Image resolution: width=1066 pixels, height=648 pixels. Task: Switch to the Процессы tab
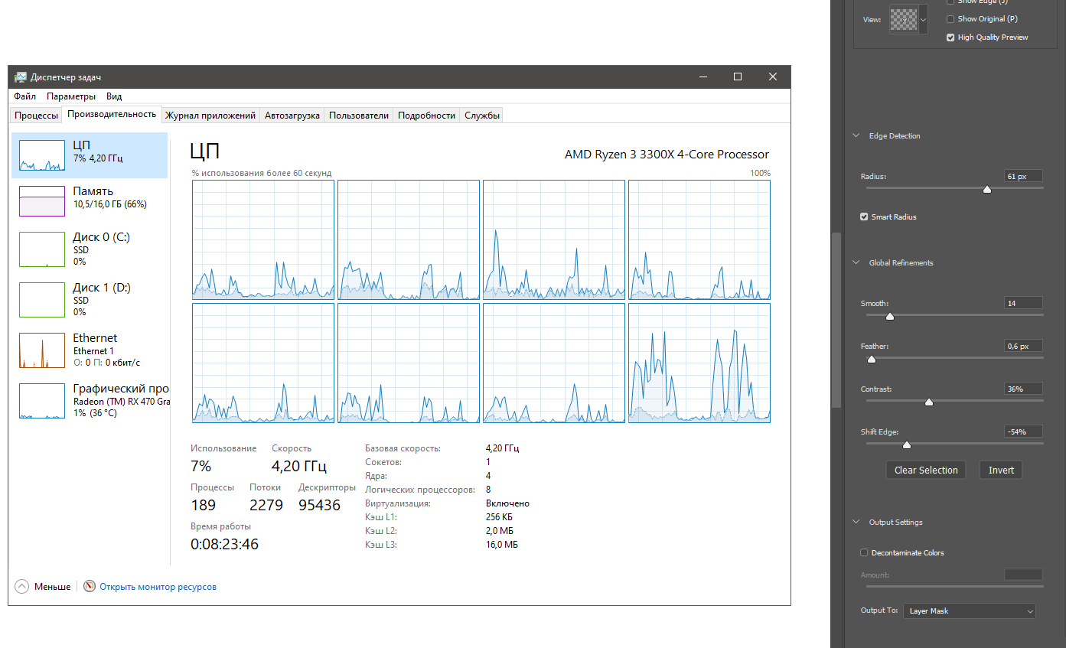(x=36, y=116)
